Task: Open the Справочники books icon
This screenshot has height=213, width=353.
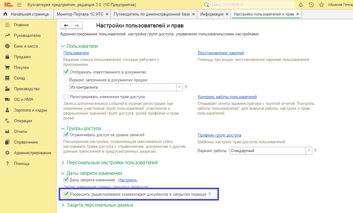Action: [8, 142]
